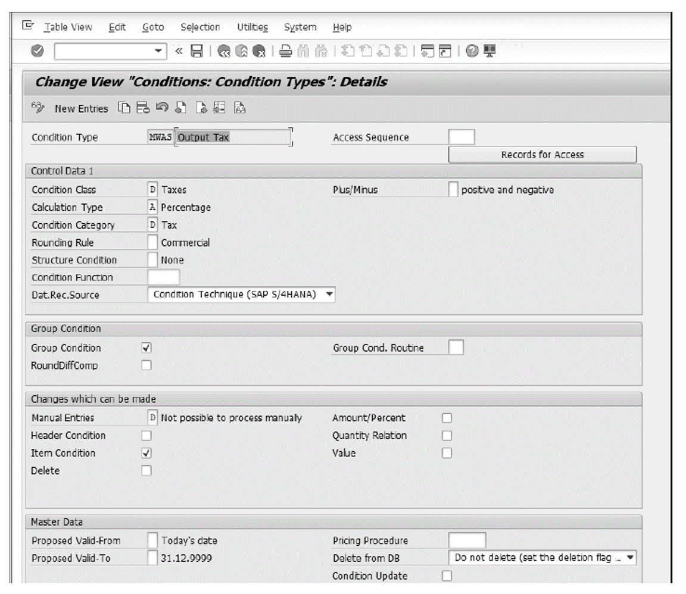Open the Utilities menu
The image size is (686, 594).
(x=252, y=27)
